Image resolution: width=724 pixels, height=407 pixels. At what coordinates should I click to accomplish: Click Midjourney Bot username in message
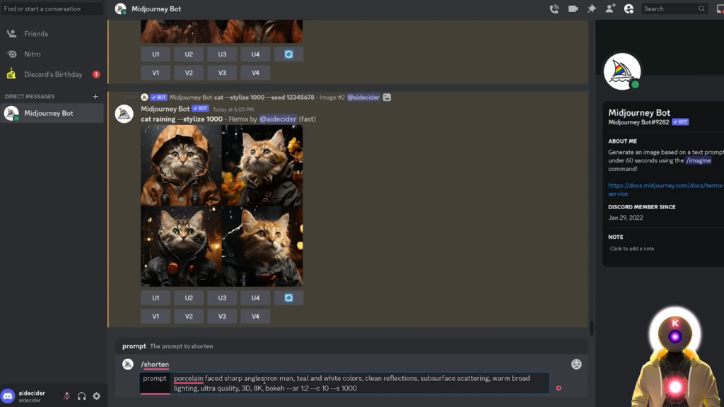[x=165, y=109]
